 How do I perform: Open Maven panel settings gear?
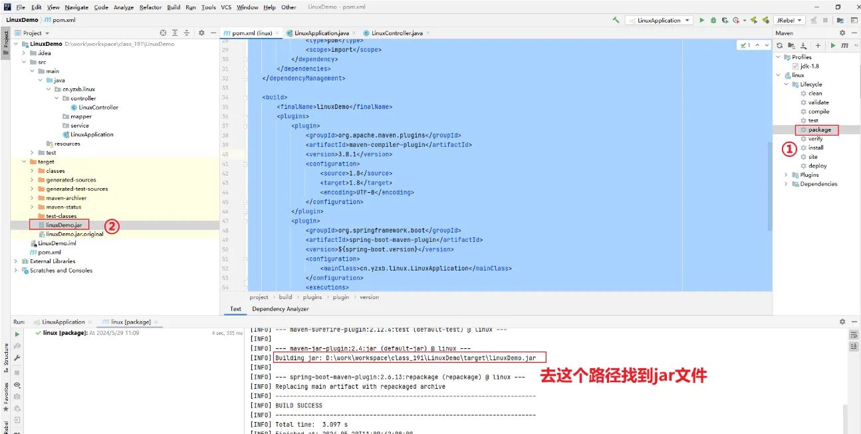pos(842,33)
